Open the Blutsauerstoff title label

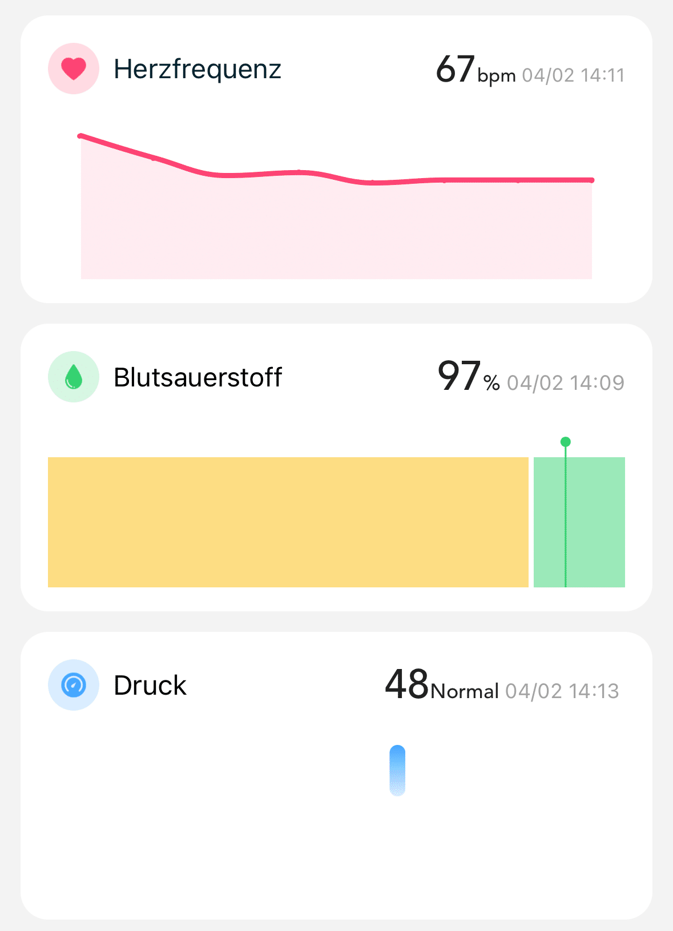(x=198, y=377)
